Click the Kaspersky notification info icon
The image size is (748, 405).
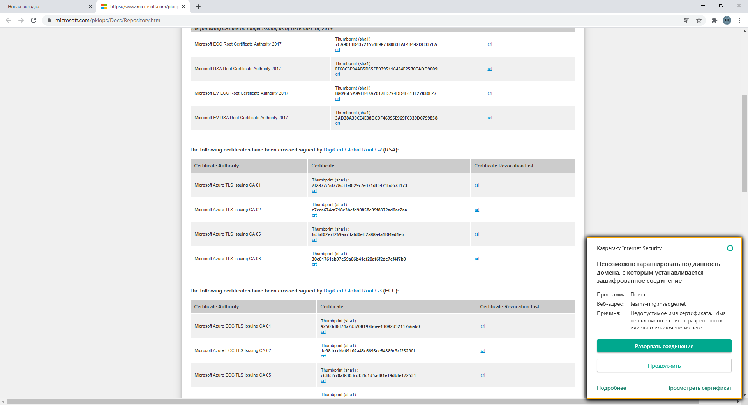coord(730,248)
